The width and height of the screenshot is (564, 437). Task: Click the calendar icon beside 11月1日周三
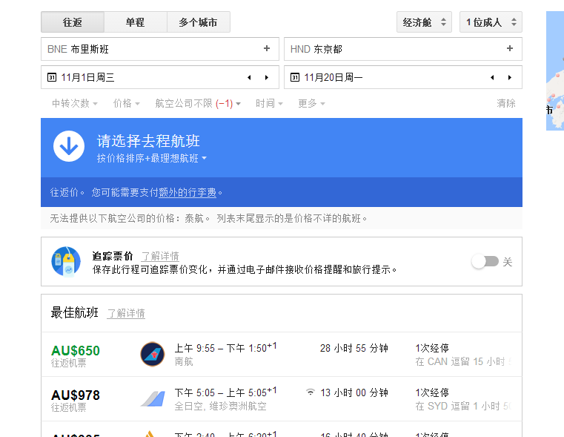tap(52, 77)
